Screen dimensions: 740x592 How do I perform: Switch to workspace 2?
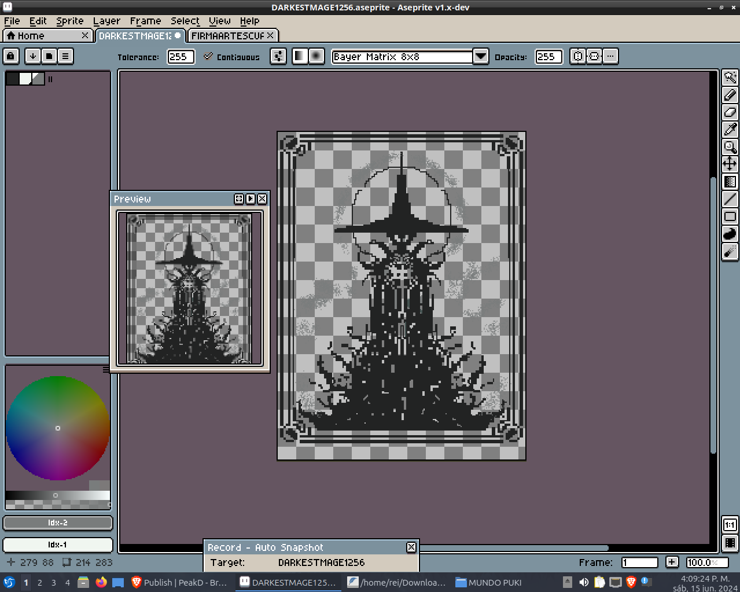point(40,583)
